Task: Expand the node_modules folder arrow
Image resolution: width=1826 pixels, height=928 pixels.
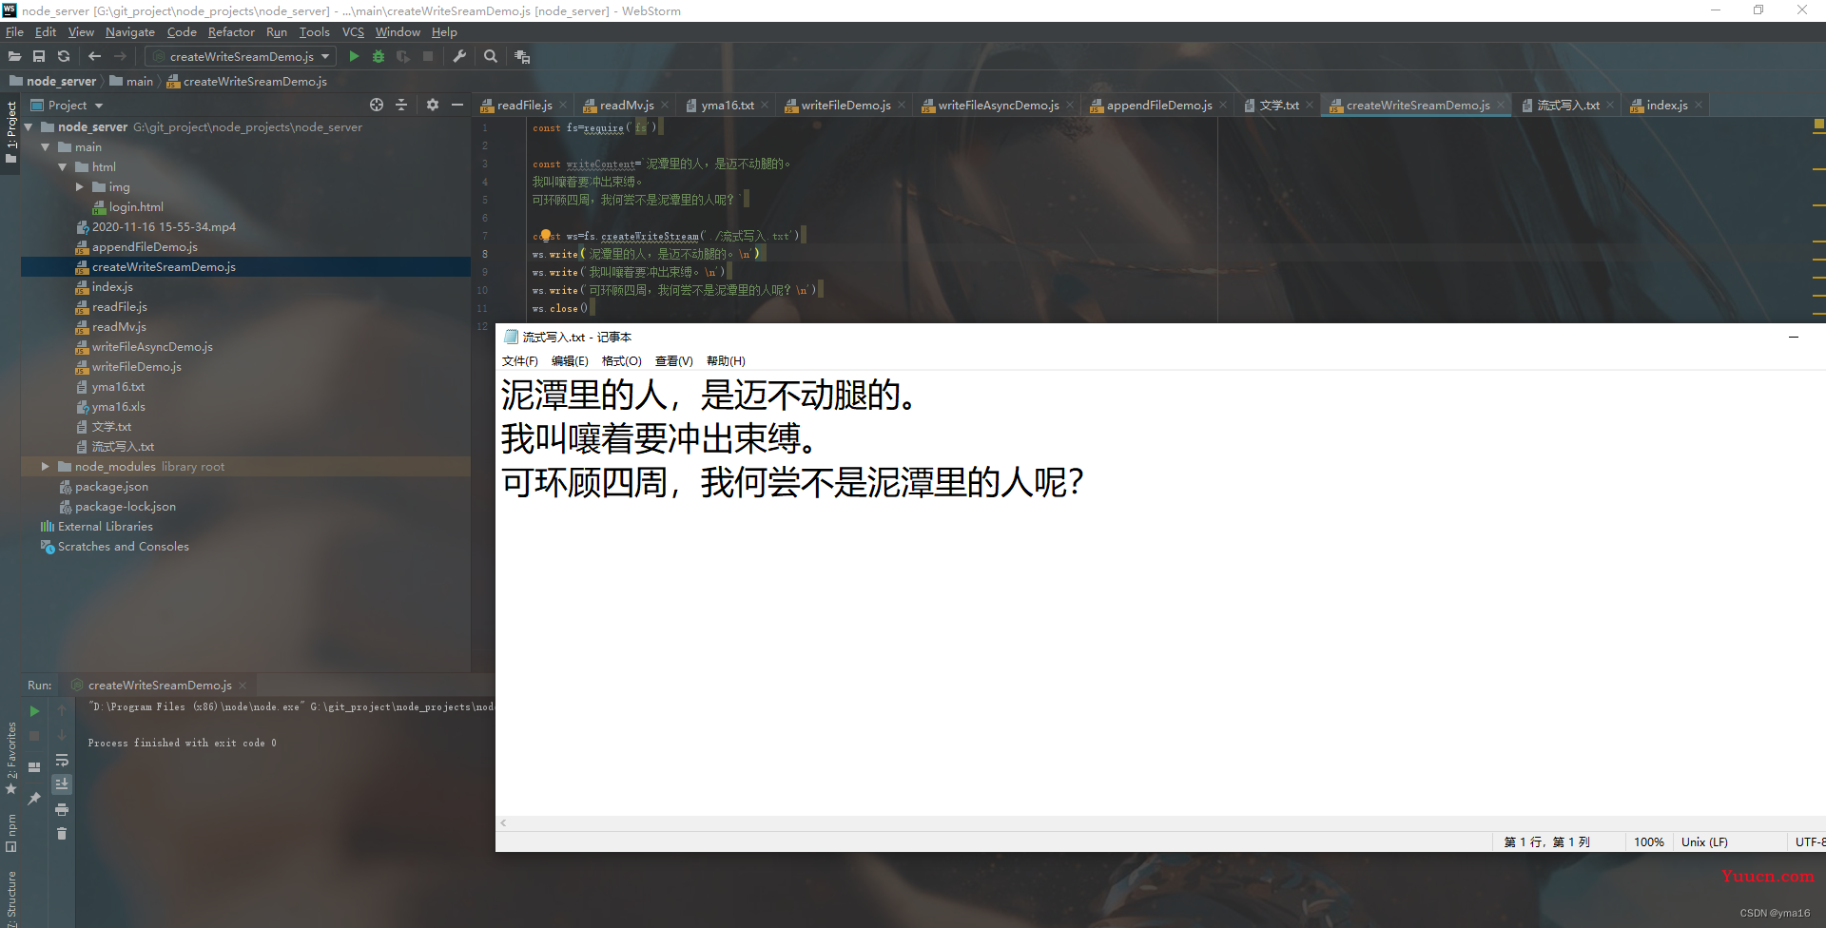Action: (46, 466)
